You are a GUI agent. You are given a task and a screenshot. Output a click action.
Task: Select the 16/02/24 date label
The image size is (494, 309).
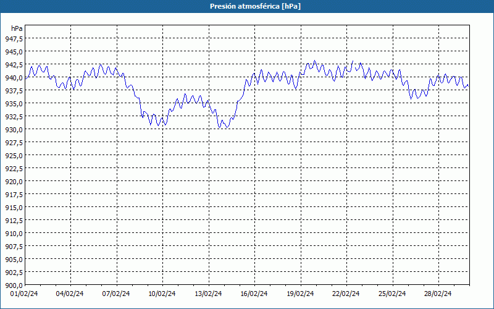pos(253,294)
